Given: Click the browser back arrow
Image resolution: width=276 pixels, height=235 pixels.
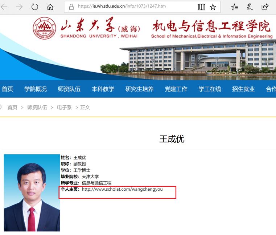Looking at the screenshot, I should pyautogui.click(x=4, y=7).
